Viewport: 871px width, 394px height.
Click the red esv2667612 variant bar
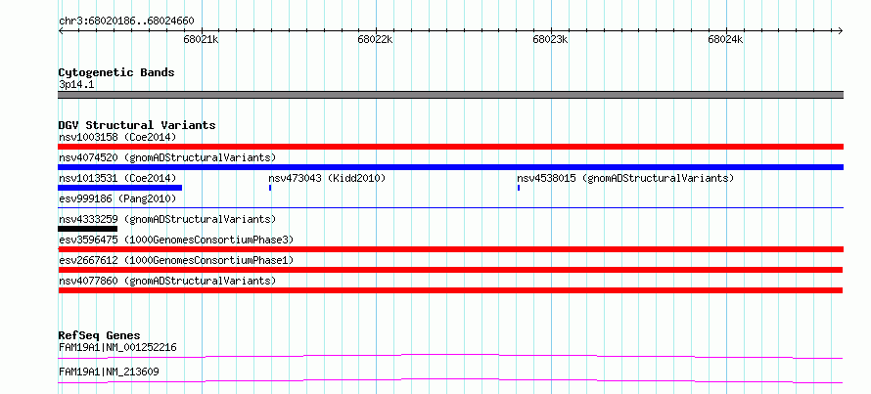tap(450, 270)
